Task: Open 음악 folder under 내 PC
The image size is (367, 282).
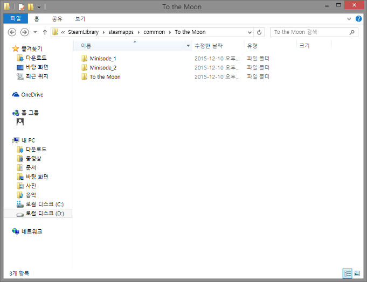Action: tap(31, 195)
